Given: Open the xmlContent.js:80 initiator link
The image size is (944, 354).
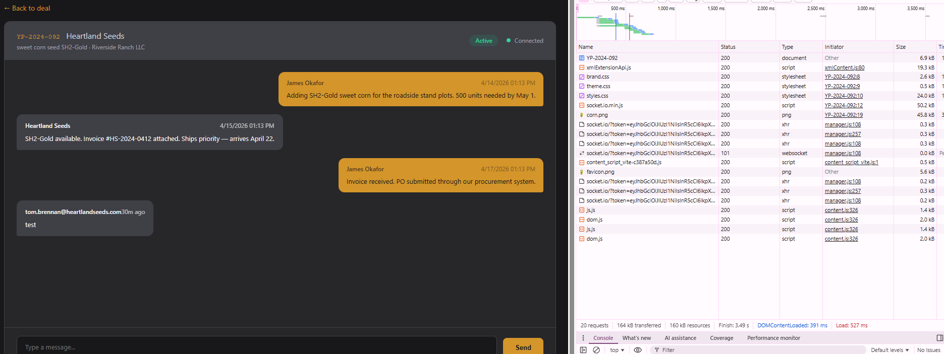Looking at the screenshot, I should pyautogui.click(x=844, y=67).
